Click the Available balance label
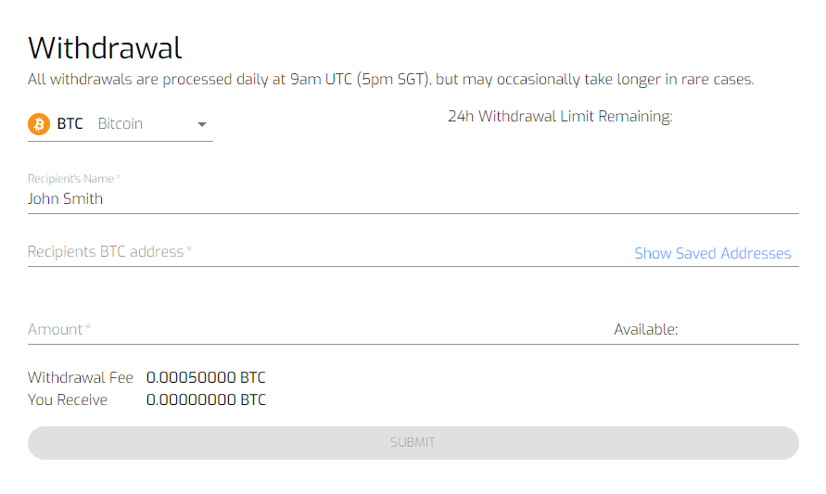The width and height of the screenshot is (826, 494). pos(645,330)
